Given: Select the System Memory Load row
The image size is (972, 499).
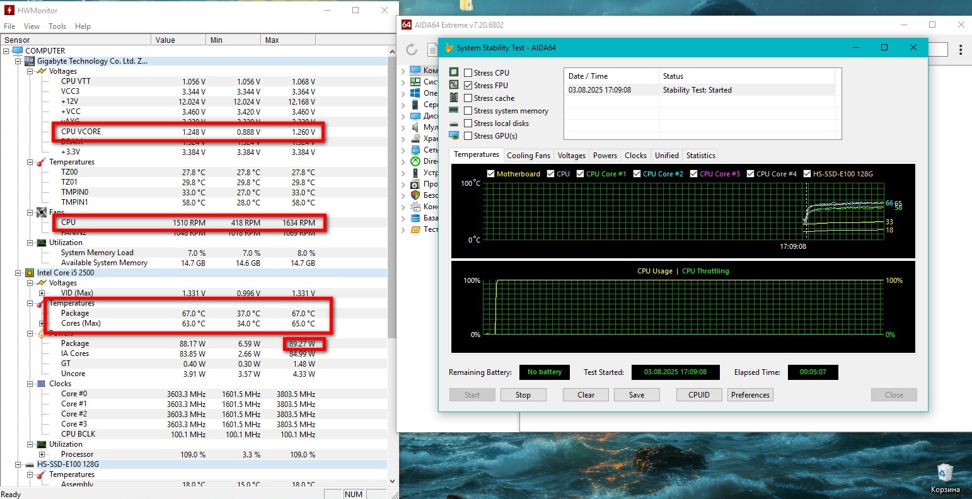Looking at the screenshot, I should tap(194, 253).
